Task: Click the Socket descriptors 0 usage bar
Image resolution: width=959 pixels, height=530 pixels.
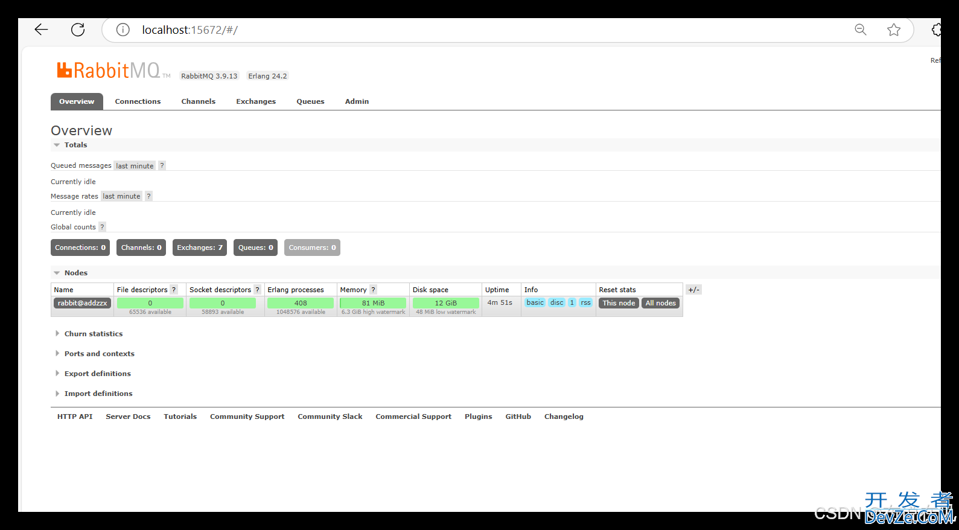Action: (x=222, y=303)
